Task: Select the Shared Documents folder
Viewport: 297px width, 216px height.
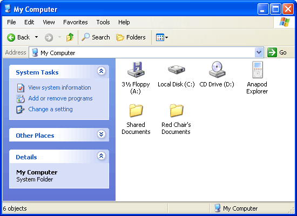Action: (136, 110)
